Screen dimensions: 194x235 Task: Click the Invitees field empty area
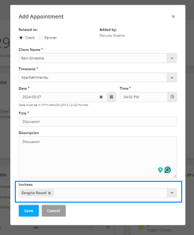coord(110,193)
